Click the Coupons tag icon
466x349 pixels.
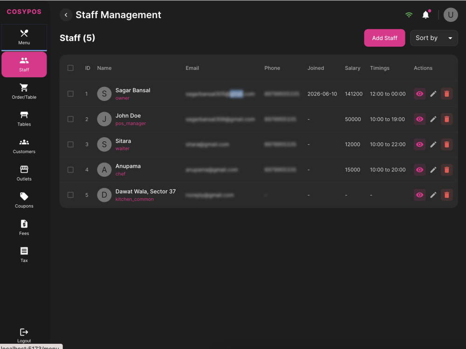[24, 196]
